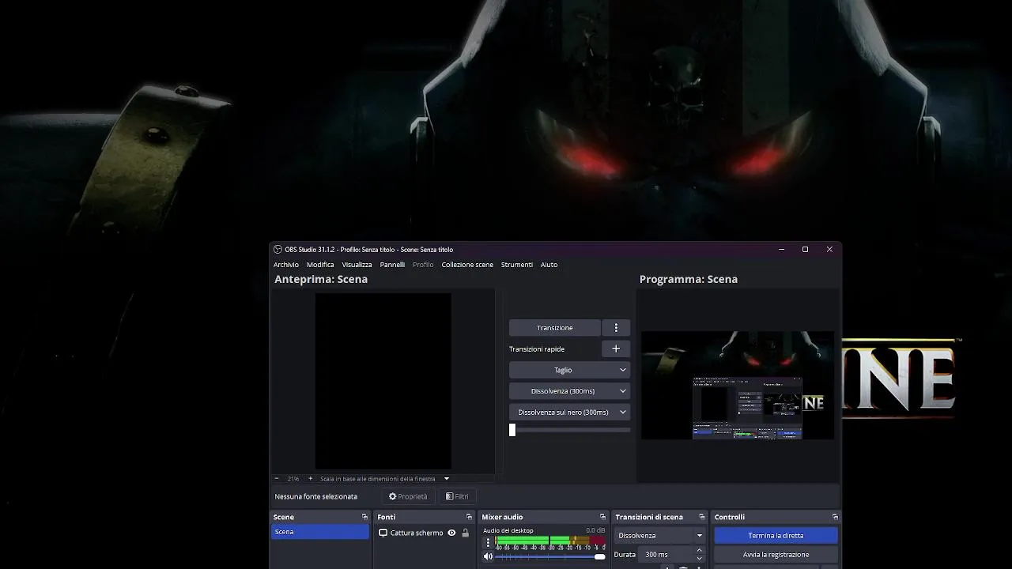The image size is (1012, 569).
Task: Minimize the OBS Studio window
Action: [781, 249]
